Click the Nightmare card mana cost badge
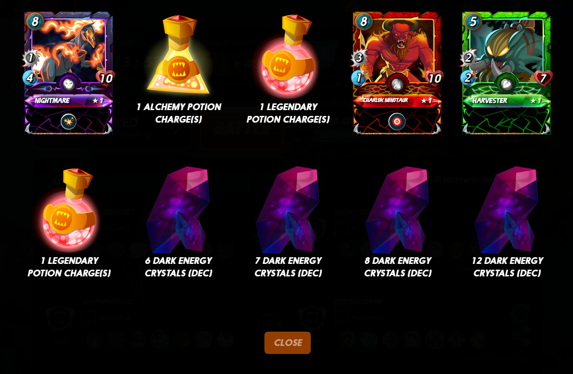This screenshot has width=573, height=374. point(35,21)
